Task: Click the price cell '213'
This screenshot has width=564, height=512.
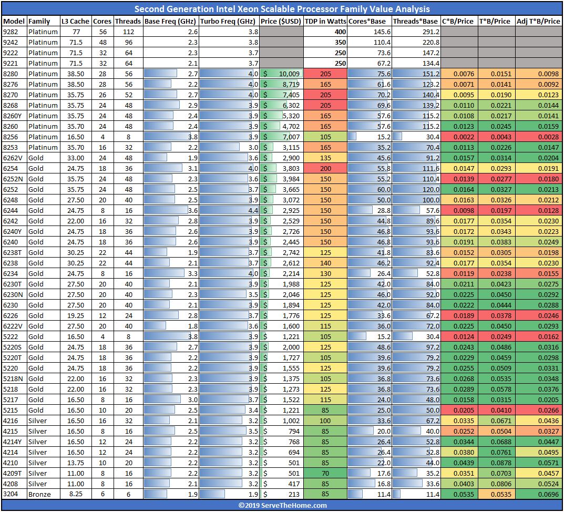Action: point(281,494)
